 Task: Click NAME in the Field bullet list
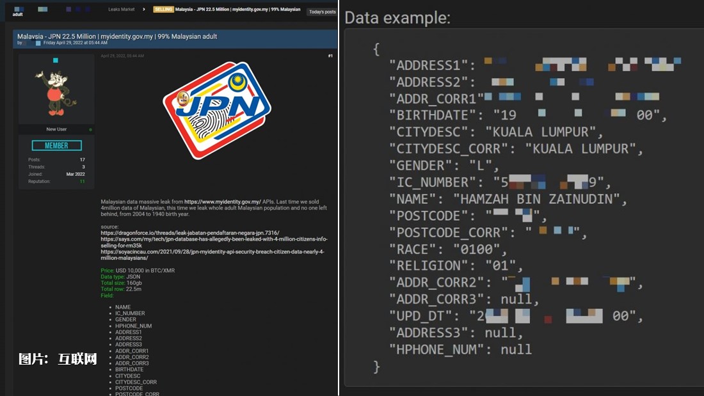tap(123, 307)
